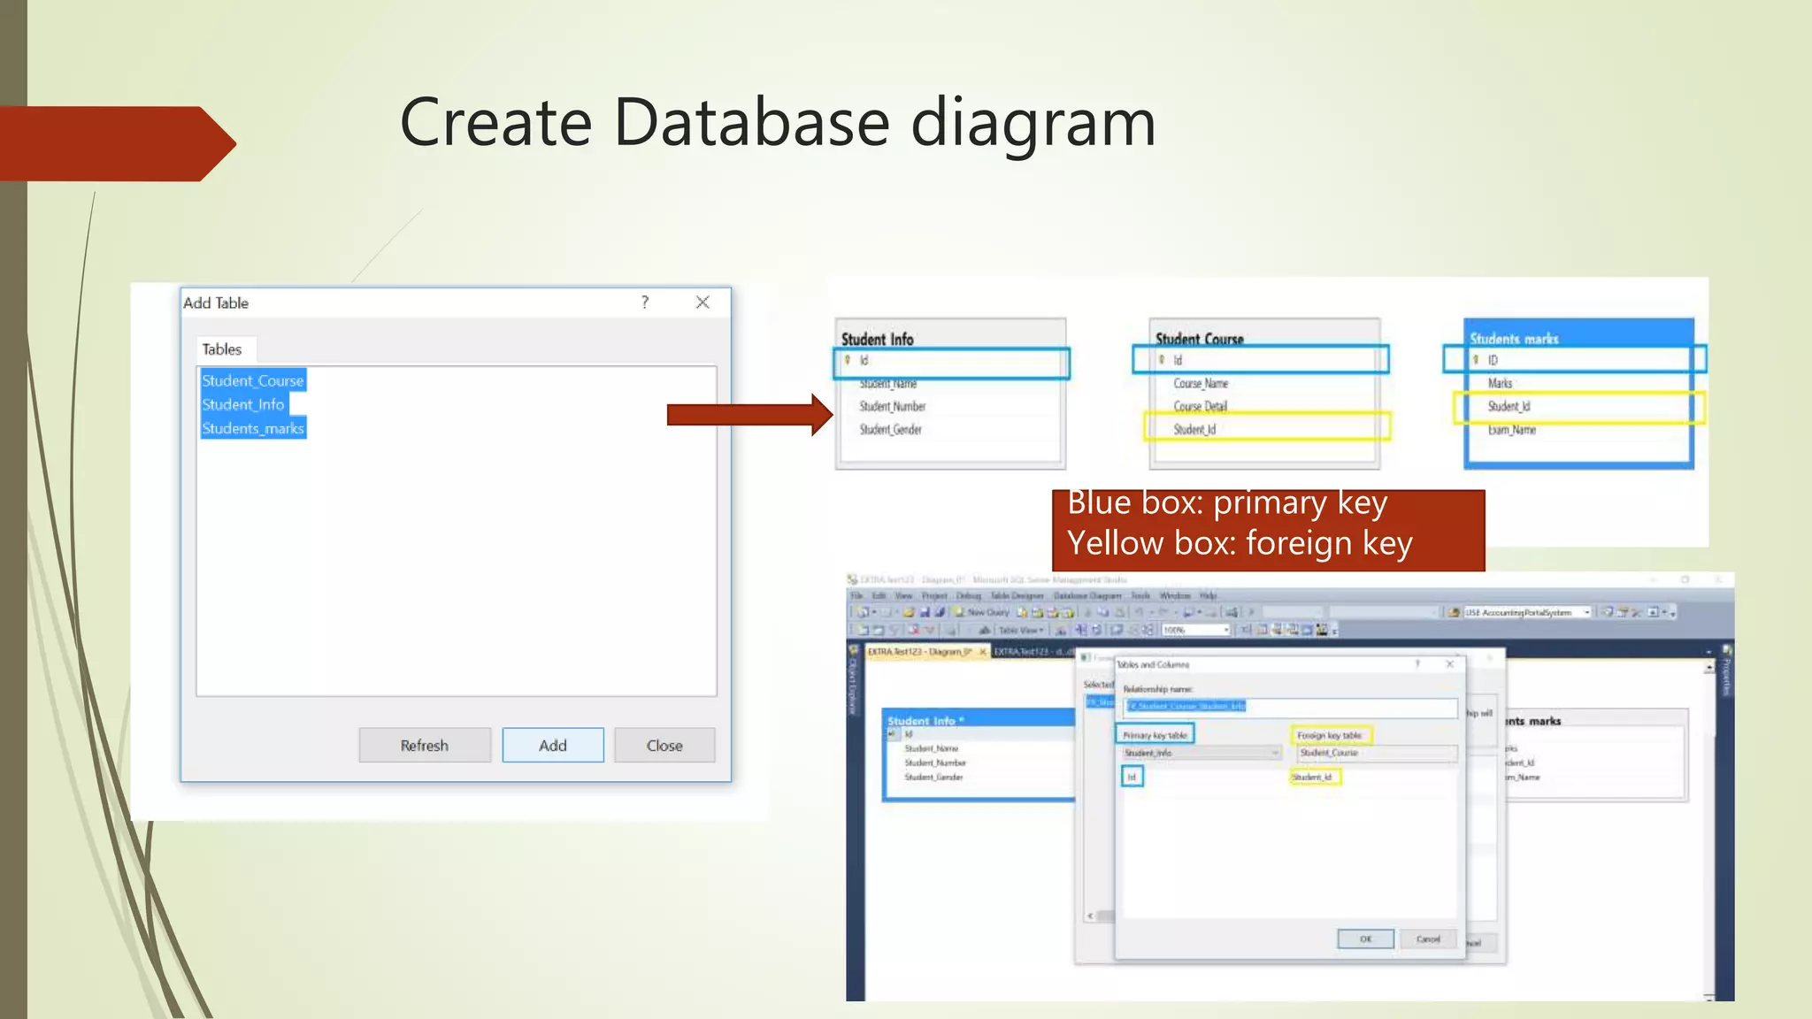
Task: Click the New Query toolbar button
Action: (981, 612)
